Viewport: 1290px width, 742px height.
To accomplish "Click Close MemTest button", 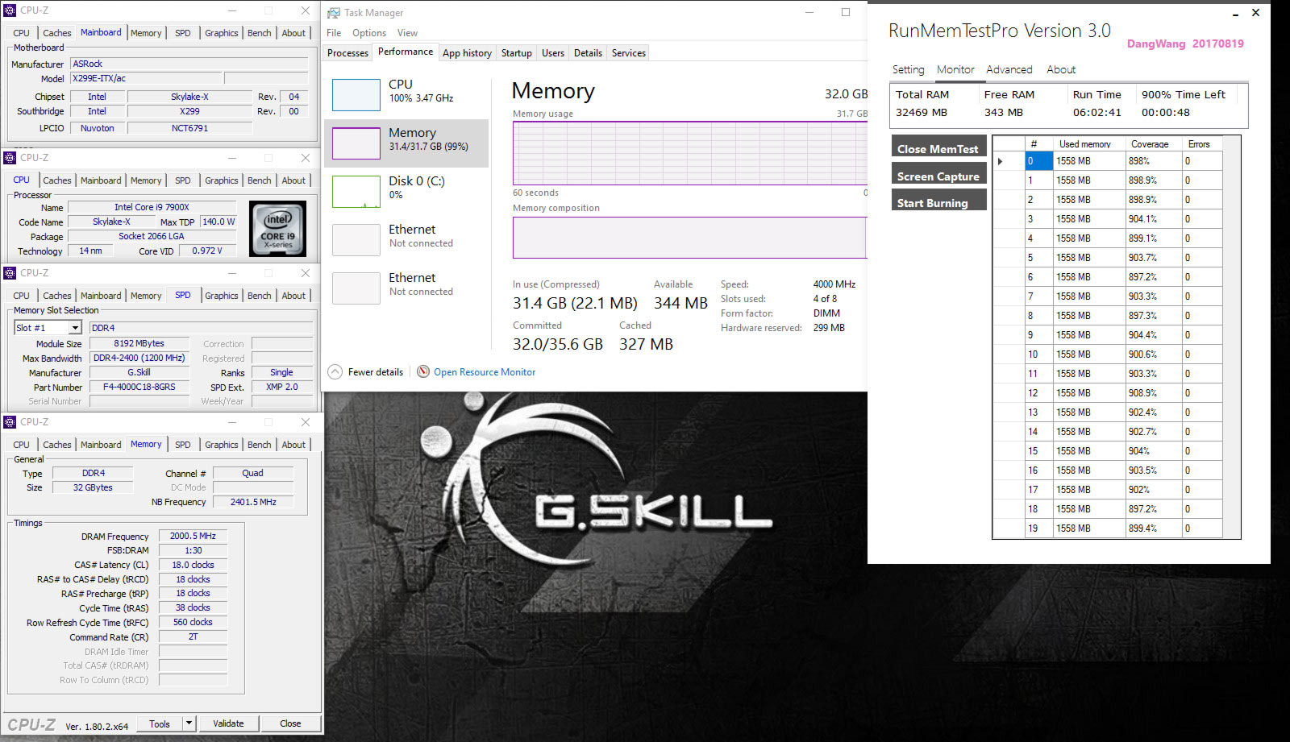I will [938, 147].
